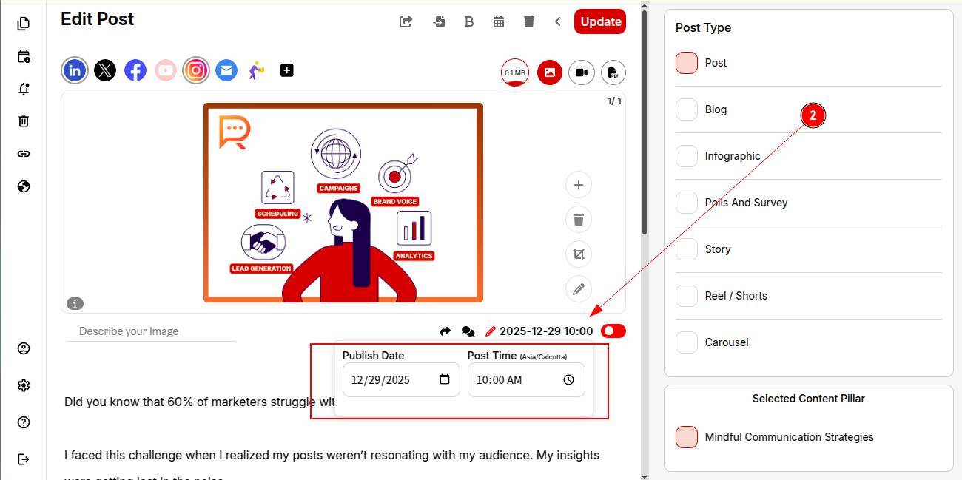962x480 pixels.
Task: Click the PDF upload icon
Action: (613, 72)
